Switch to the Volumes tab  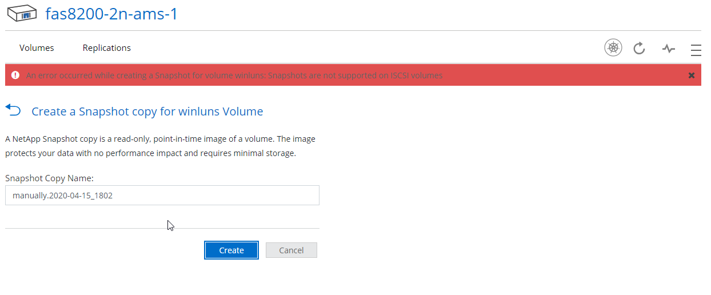click(x=37, y=48)
